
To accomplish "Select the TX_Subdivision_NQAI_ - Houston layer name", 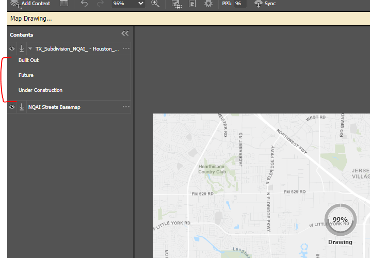I will [x=77, y=49].
